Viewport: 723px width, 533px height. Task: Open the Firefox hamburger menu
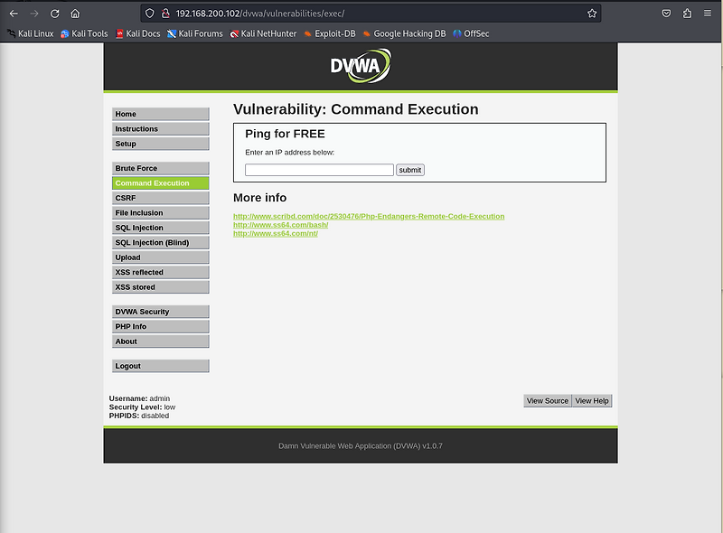pos(709,14)
